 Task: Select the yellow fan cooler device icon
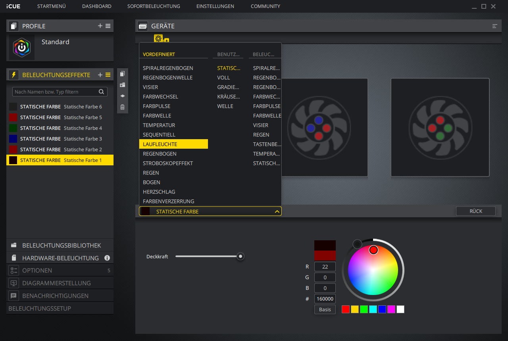pos(159,38)
